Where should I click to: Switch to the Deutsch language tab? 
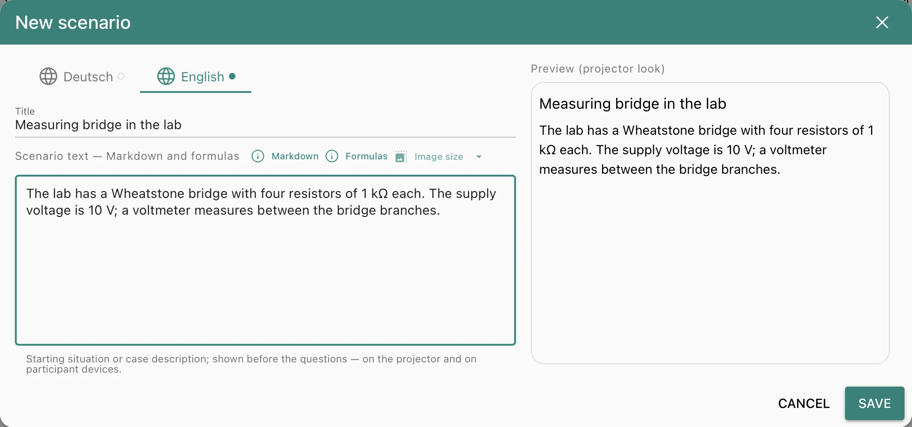pyautogui.click(x=82, y=77)
